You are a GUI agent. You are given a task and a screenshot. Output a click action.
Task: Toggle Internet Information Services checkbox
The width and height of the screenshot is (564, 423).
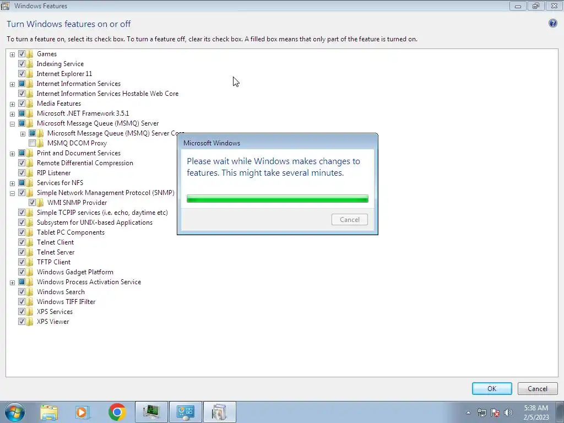pos(21,84)
